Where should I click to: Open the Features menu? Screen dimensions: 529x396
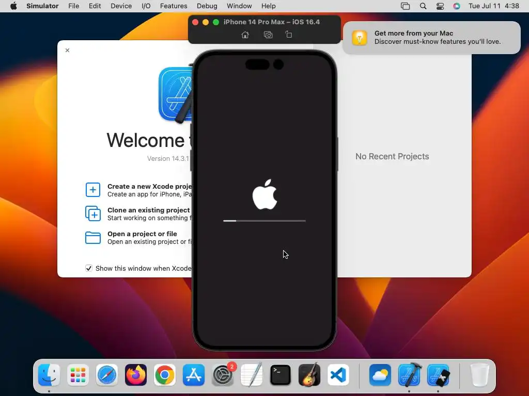(174, 6)
